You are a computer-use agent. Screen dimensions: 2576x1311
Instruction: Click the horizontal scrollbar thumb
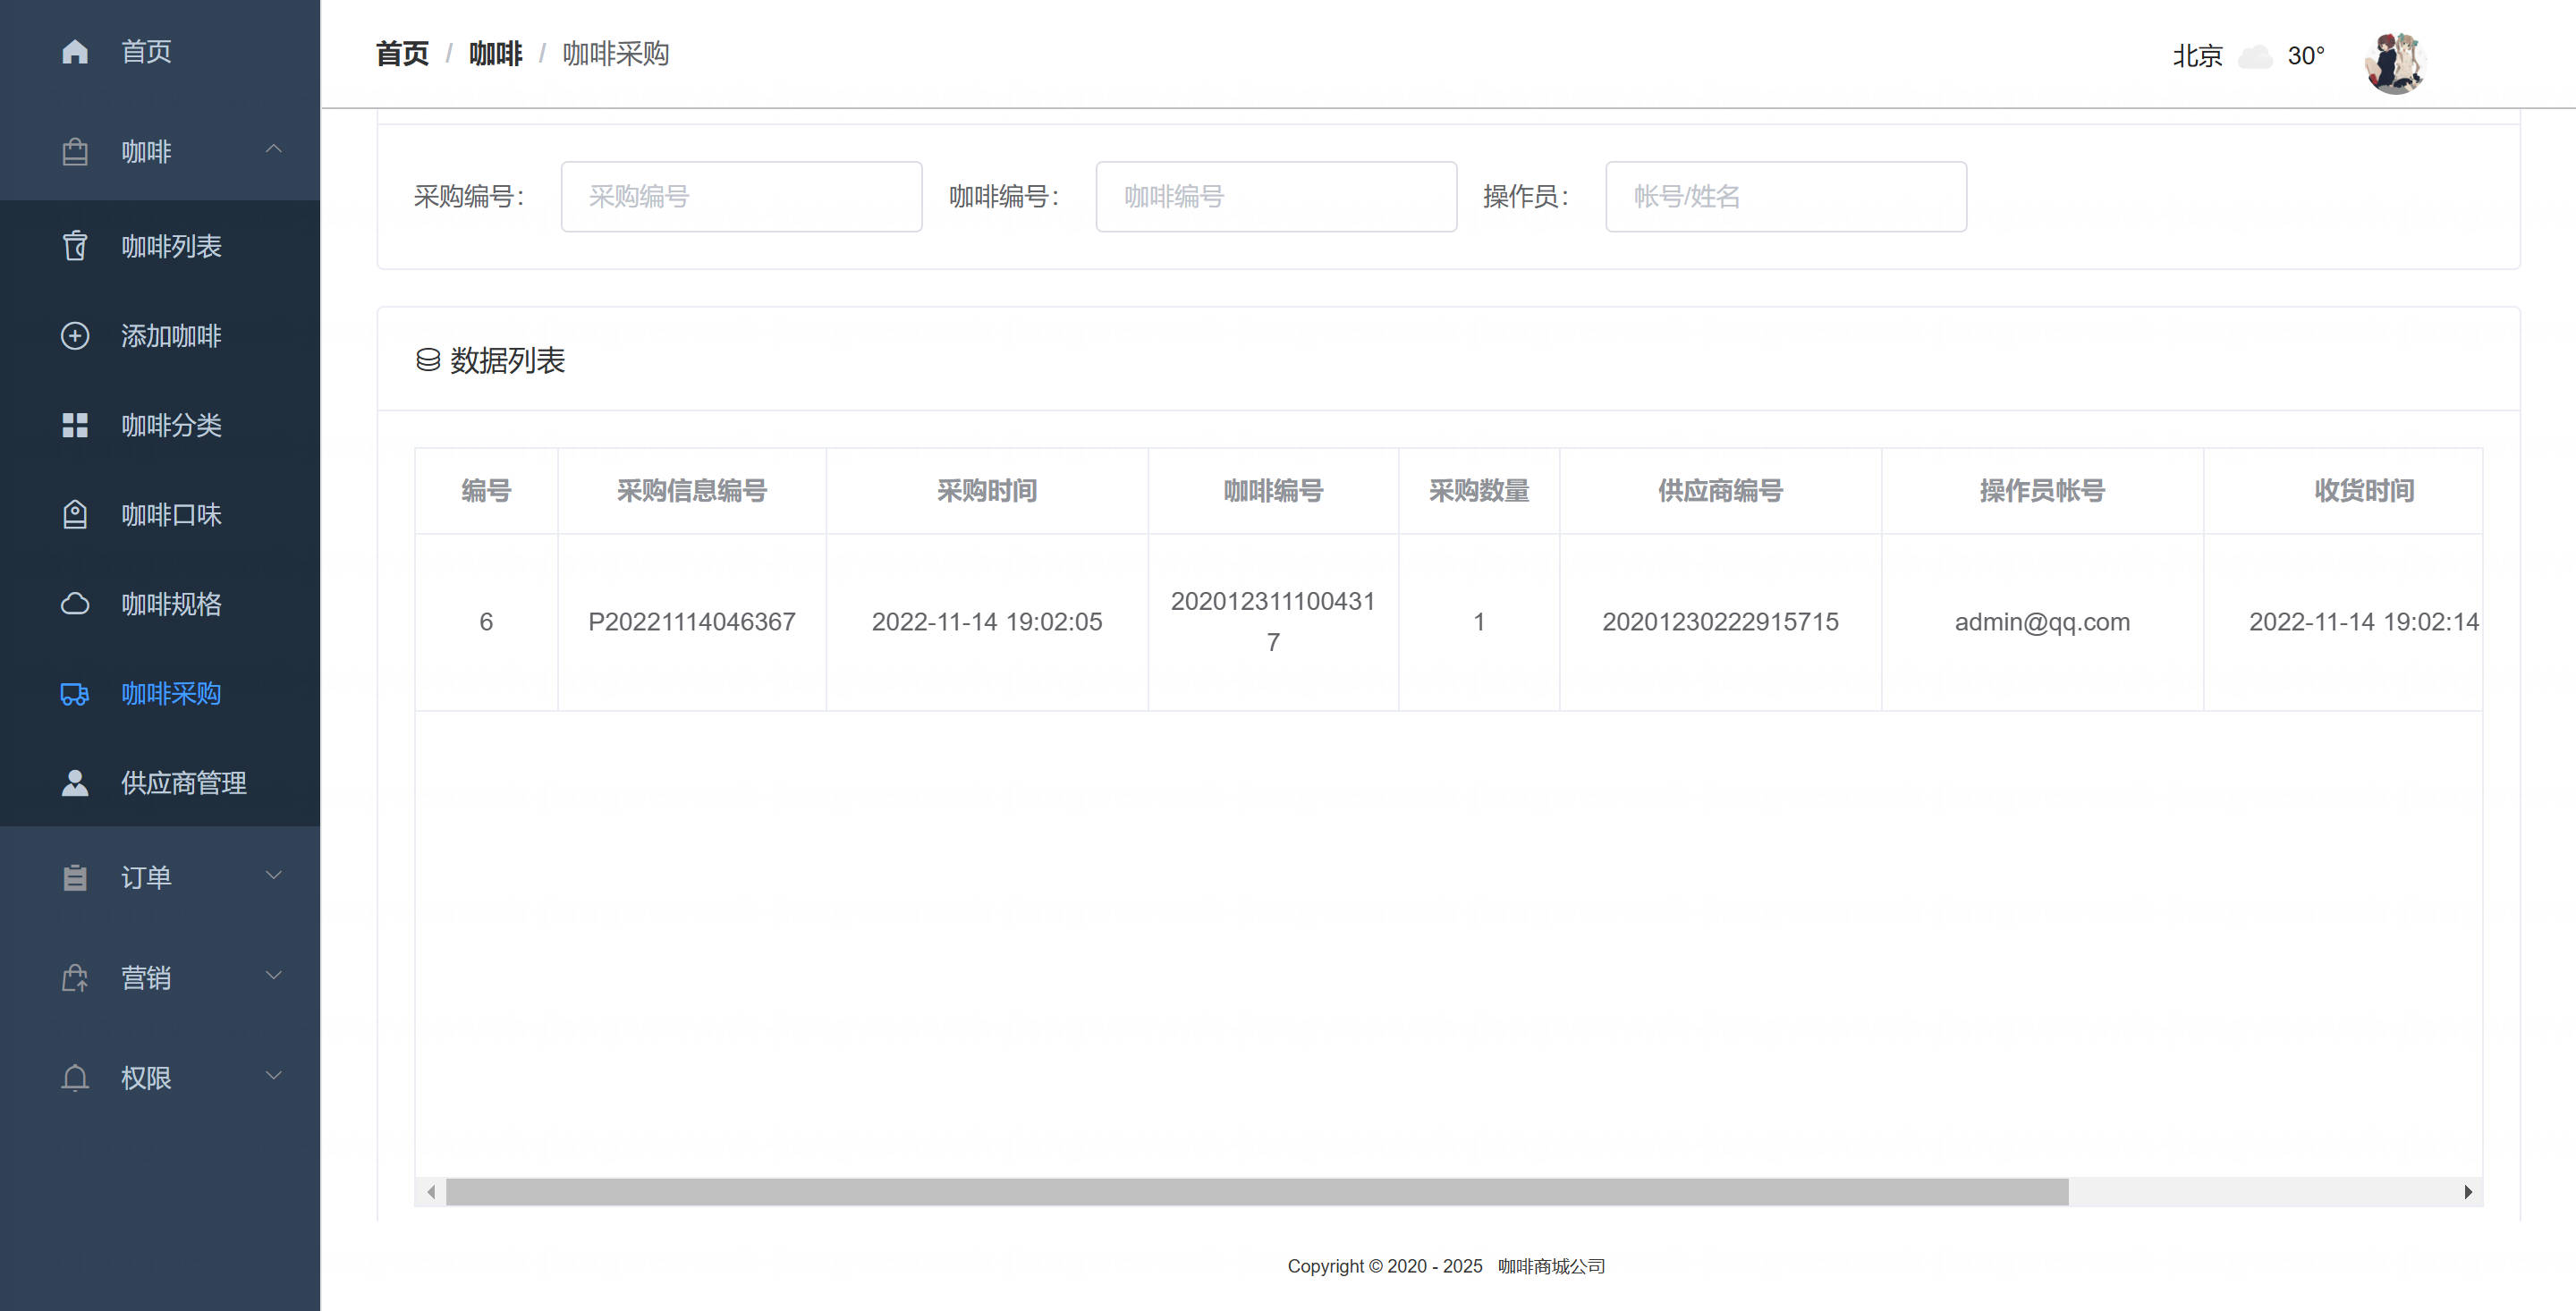1257,1191
